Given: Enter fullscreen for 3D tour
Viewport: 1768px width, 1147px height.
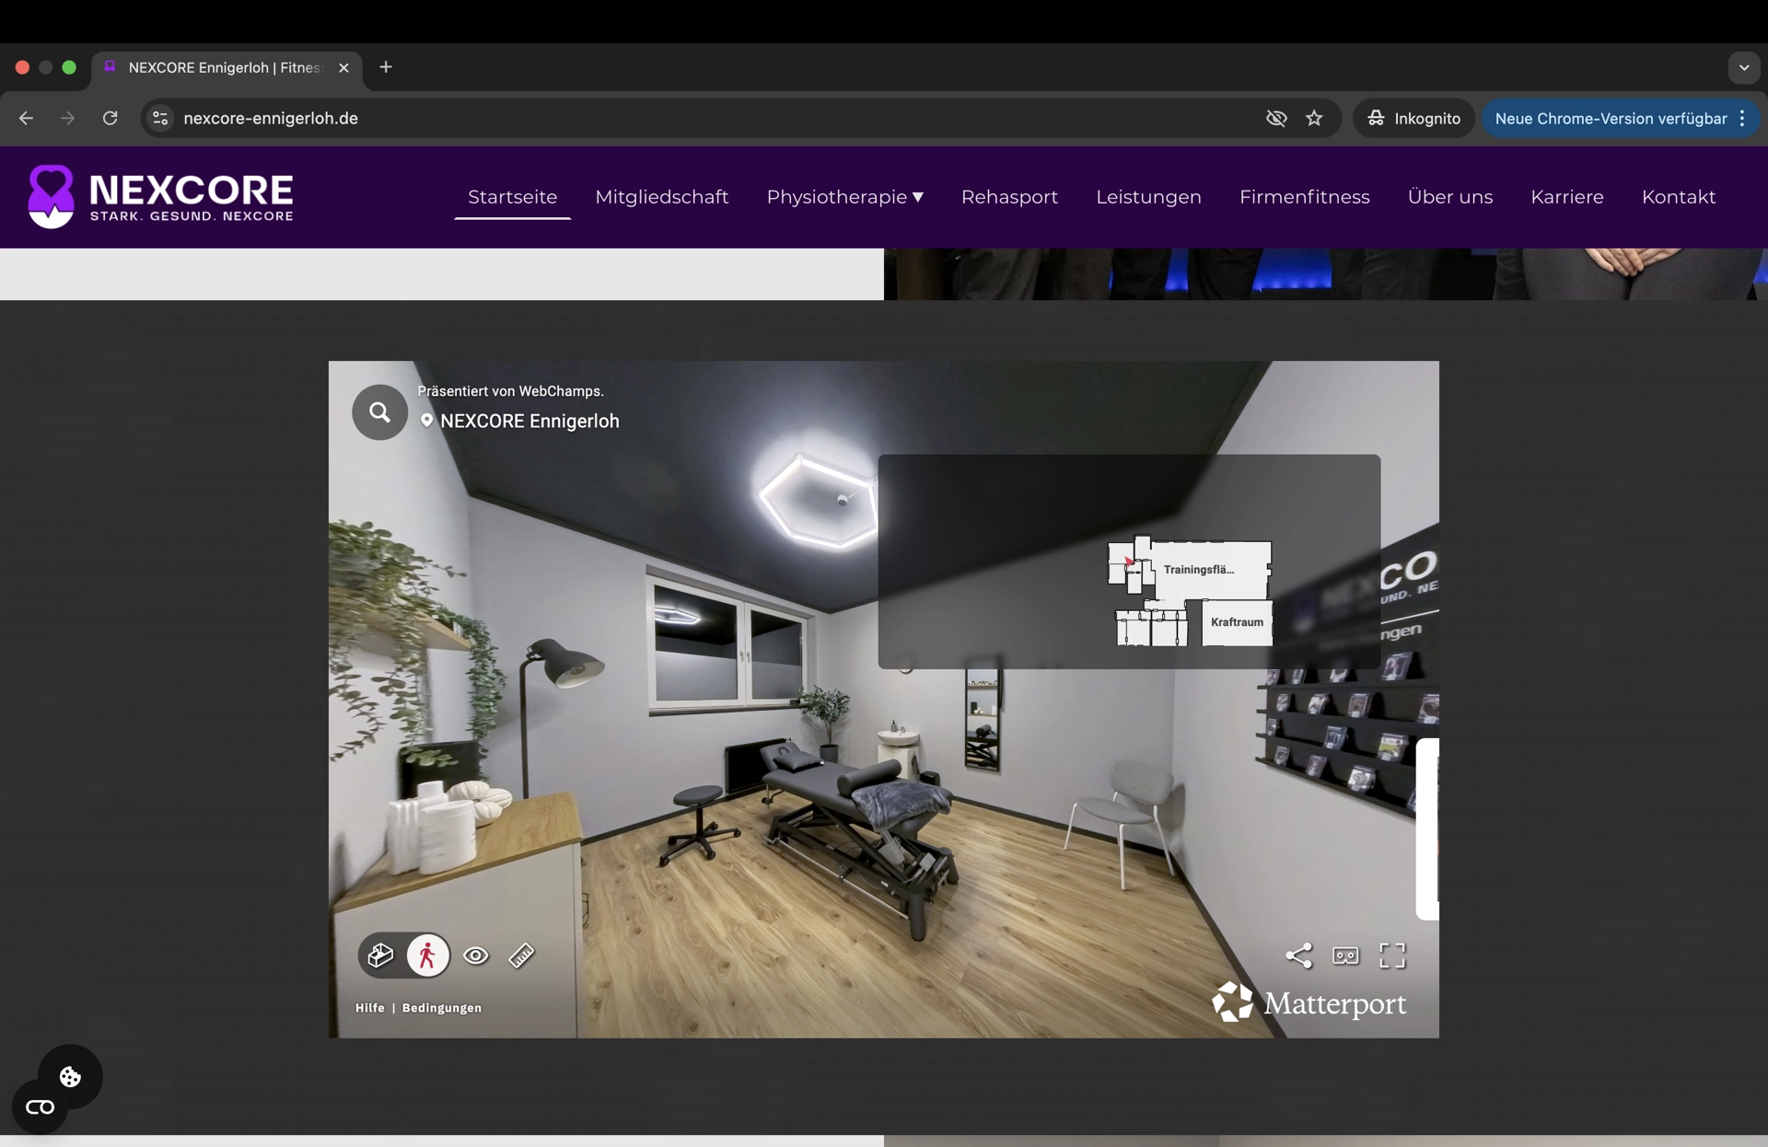Looking at the screenshot, I should (1392, 956).
